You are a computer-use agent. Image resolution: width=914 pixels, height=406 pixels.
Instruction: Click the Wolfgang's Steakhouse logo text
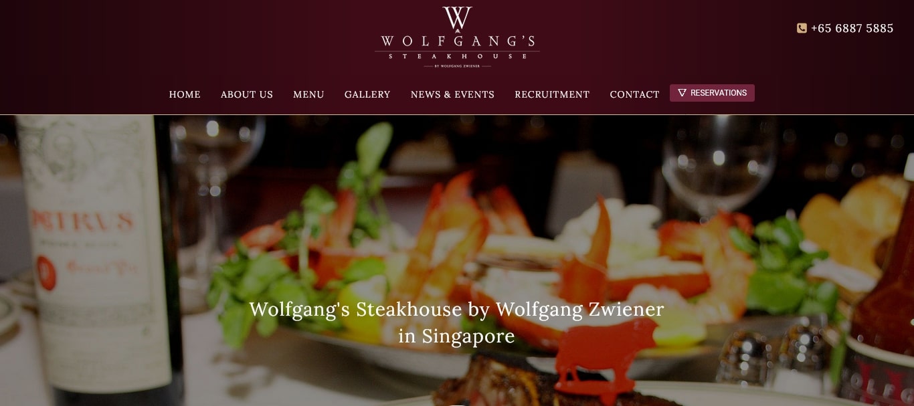pos(457,46)
